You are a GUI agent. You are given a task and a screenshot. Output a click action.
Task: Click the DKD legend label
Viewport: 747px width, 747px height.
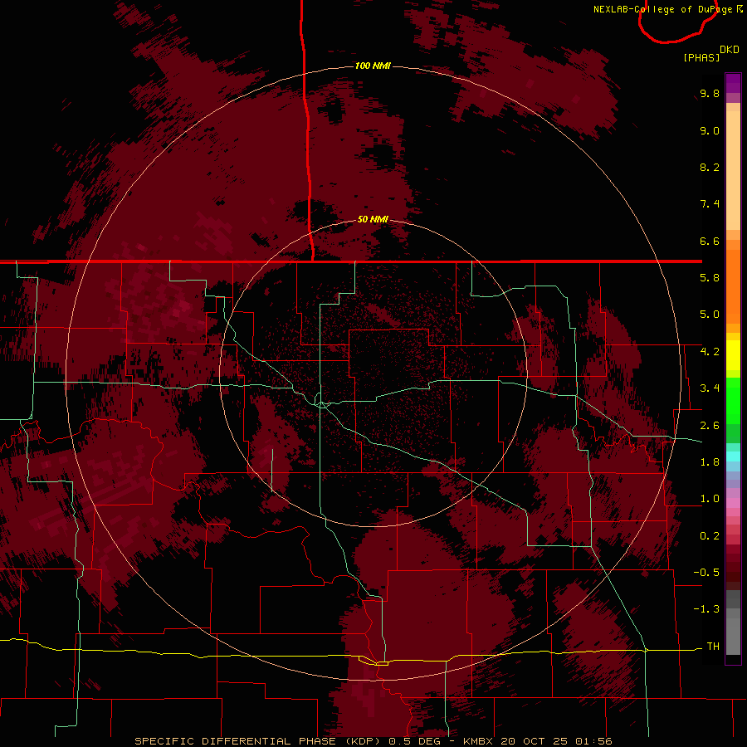(x=730, y=50)
